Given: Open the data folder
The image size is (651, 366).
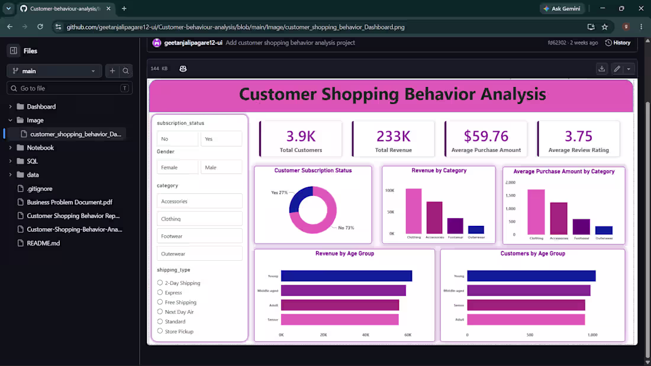Looking at the screenshot, I should [33, 174].
